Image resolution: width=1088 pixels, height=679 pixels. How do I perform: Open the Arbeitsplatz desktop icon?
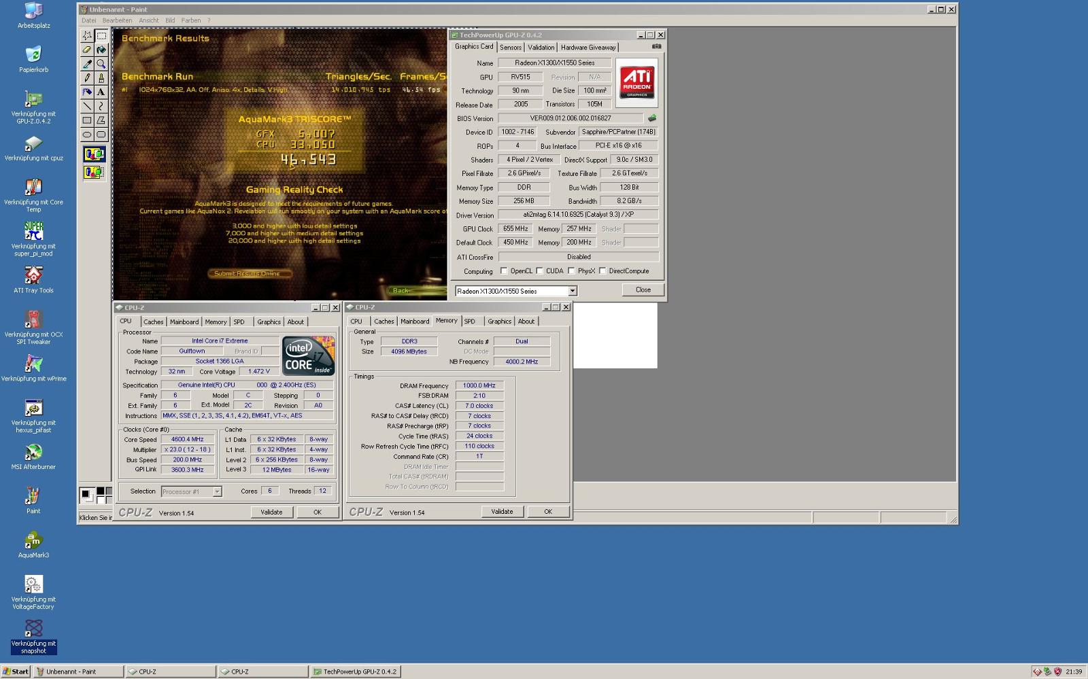[x=33, y=16]
